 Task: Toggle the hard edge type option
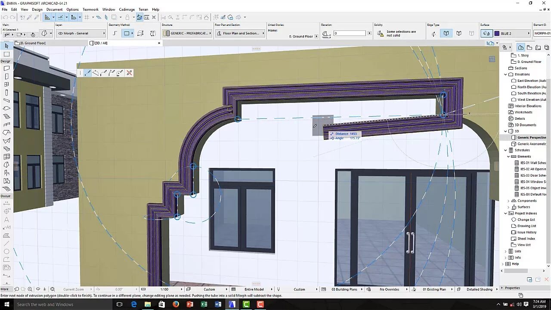point(446,33)
